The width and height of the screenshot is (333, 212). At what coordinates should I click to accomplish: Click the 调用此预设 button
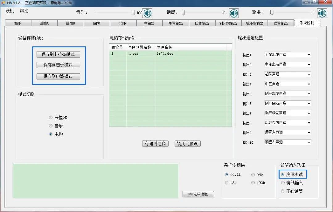point(187,143)
